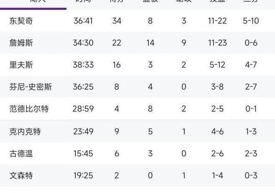Select 克内克特's 9 points cell
This screenshot has height=193, width=275.
(x=117, y=131)
